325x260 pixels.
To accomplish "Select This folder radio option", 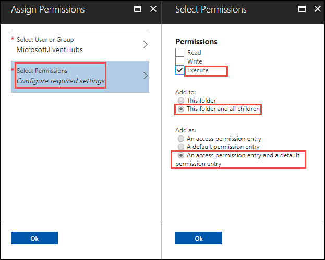I will pos(180,101).
